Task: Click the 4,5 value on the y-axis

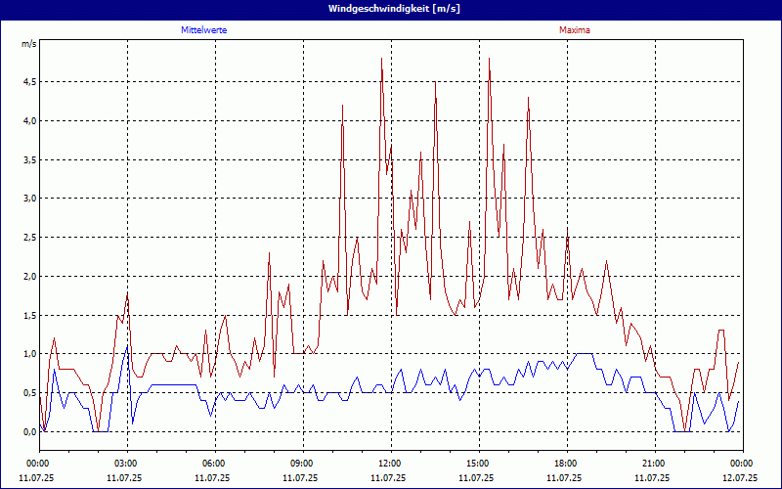Action: click(28, 82)
